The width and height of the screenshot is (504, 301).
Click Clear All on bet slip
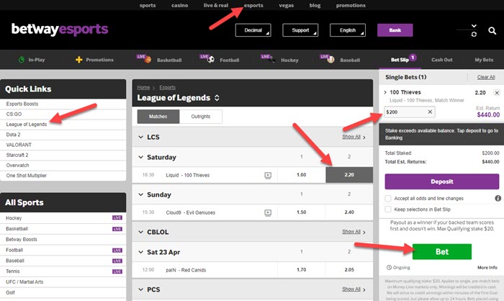tap(486, 77)
